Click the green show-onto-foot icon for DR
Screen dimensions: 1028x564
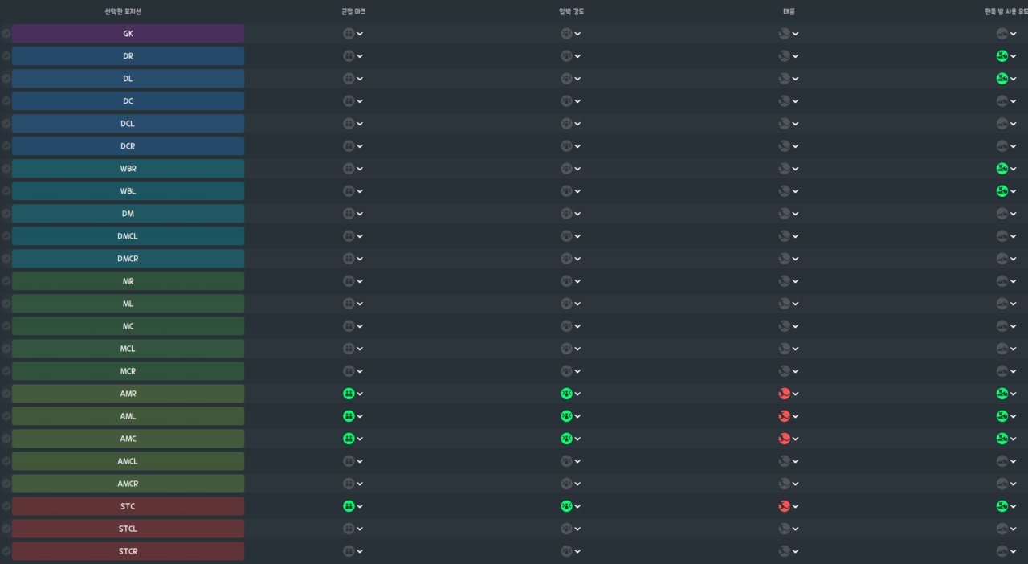(1001, 56)
